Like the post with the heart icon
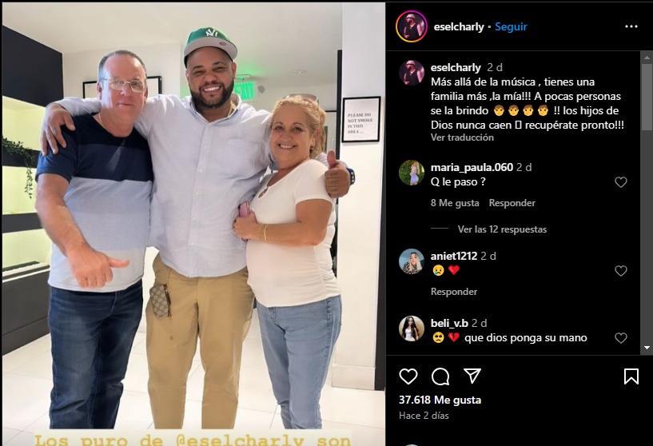This screenshot has height=446, width=653. point(408,376)
